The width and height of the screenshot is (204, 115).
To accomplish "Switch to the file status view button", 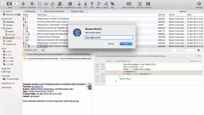I will [4, 4].
